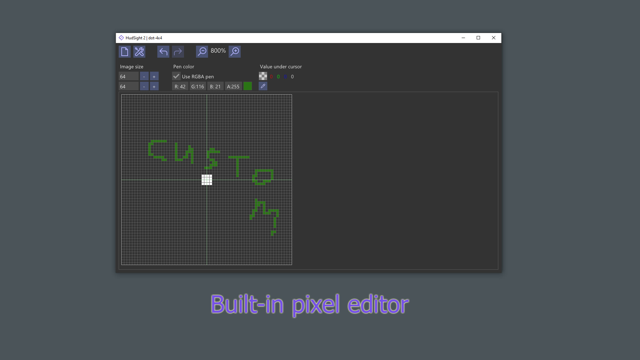Increase image width with the plus button
The width and height of the screenshot is (640, 360).
(154, 76)
